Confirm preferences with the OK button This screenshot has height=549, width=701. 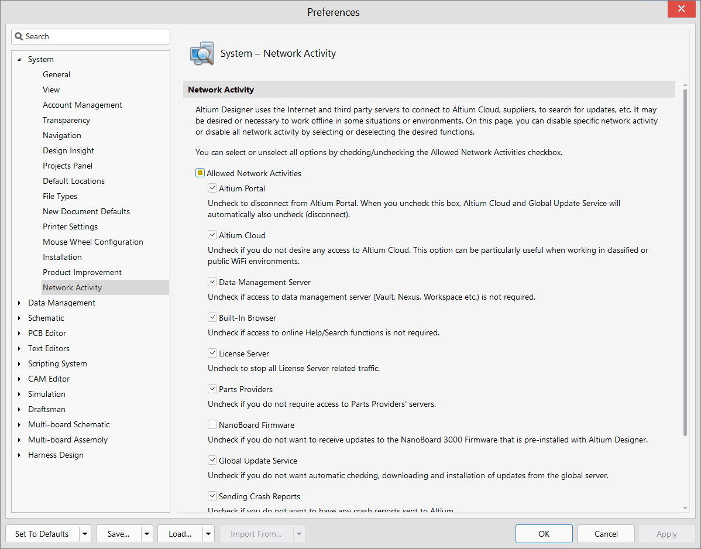544,534
